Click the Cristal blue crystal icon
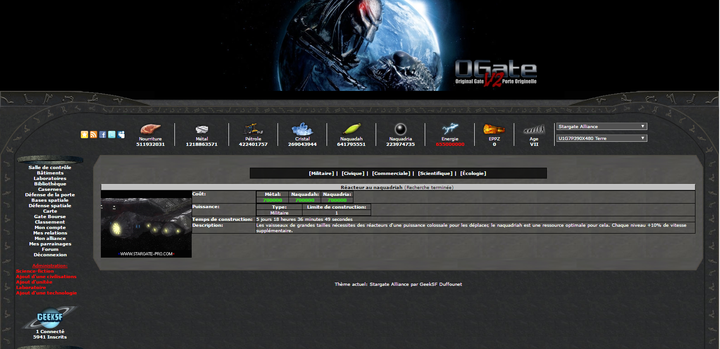This screenshot has height=349, width=720. coord(303,129)
